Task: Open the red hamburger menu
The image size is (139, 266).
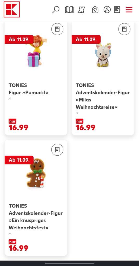Action: (x=129, y=10)
